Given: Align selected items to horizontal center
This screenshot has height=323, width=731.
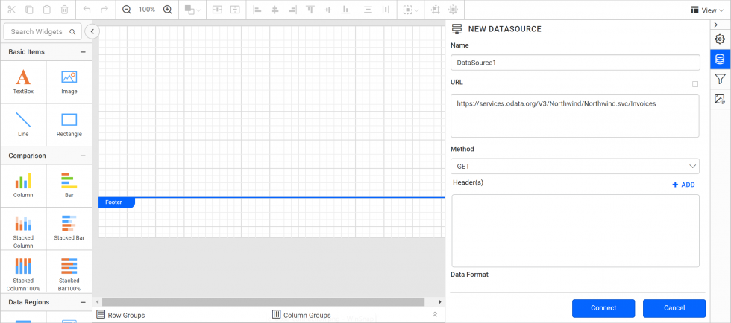Looking at the screenshot, I should click(275, 10).
